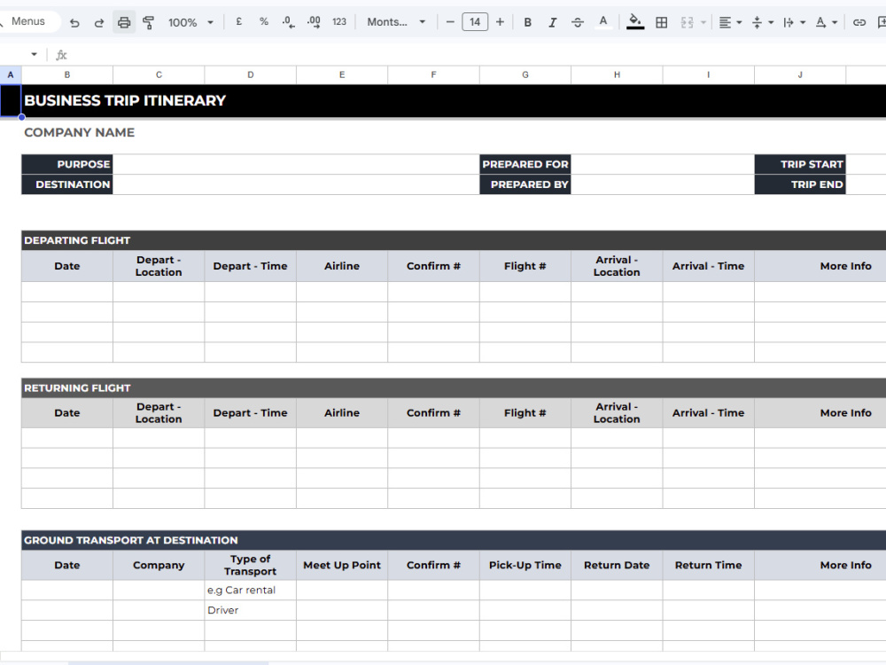Click the Type of Transport header cell
The width and height of the screenshot is (886, 665).
coord(251,565)
